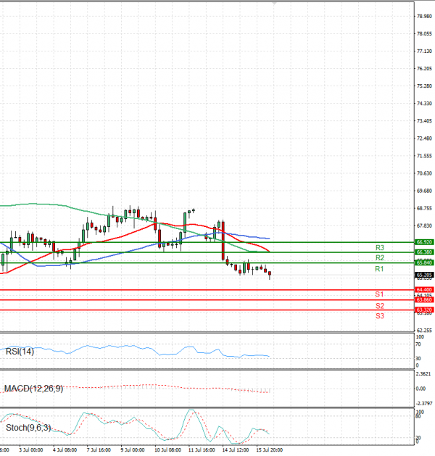
Task: Select the 63.860 support price tag
Action: coord(424,299)
